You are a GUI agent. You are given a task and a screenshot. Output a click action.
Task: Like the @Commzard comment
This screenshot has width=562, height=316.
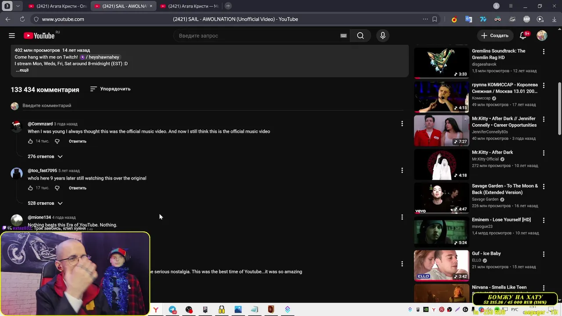(x=30, y=141)
